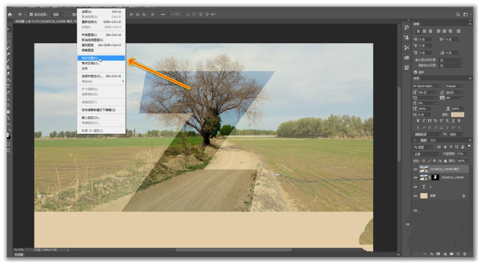Open the 锐利 anti-aliasing dropdown

click(456, 134)
